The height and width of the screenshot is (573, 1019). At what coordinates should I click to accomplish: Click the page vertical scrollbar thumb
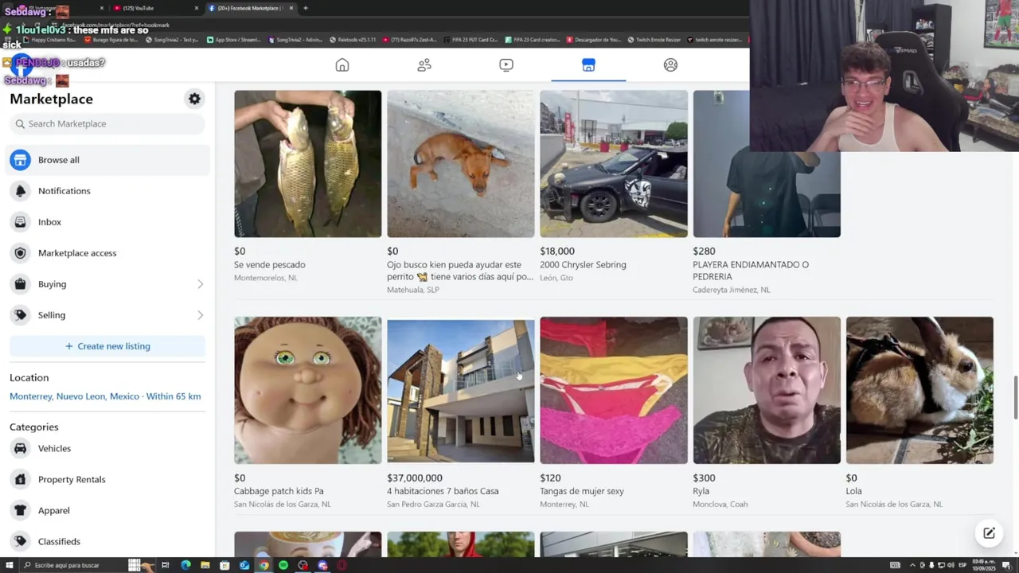pyautogui.click(x=1015, y=396)
